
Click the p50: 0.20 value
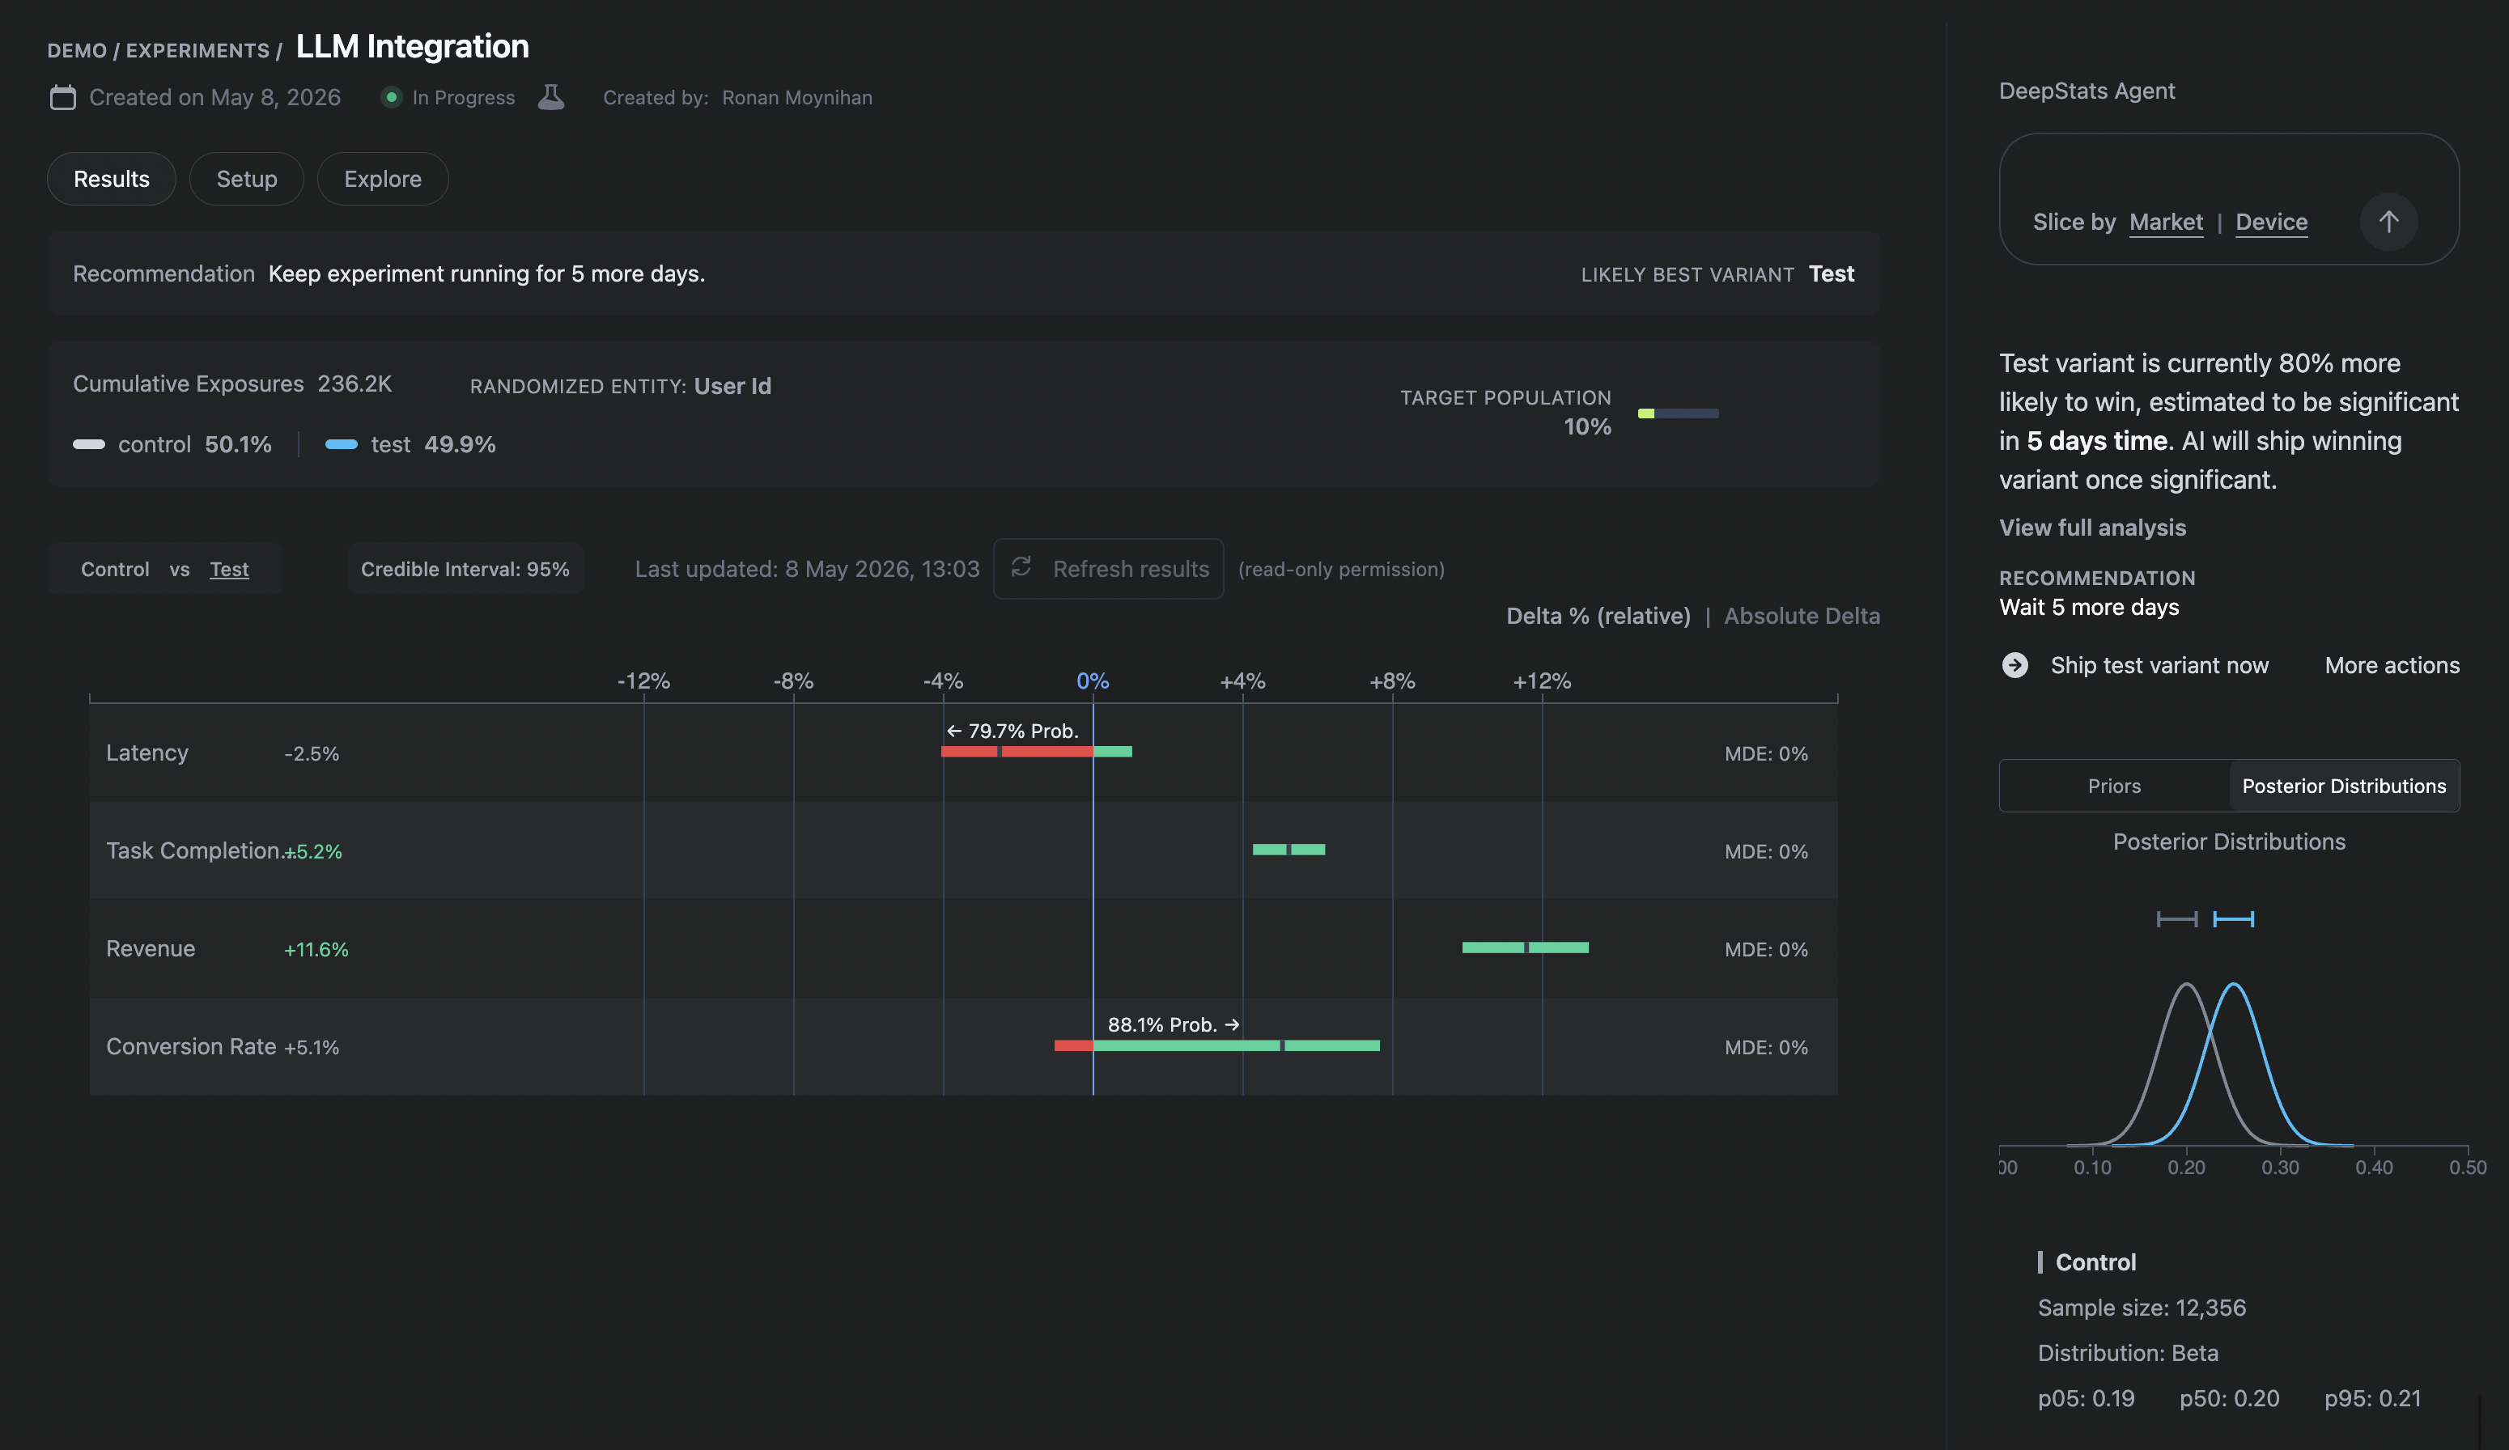point(2229,1398)
